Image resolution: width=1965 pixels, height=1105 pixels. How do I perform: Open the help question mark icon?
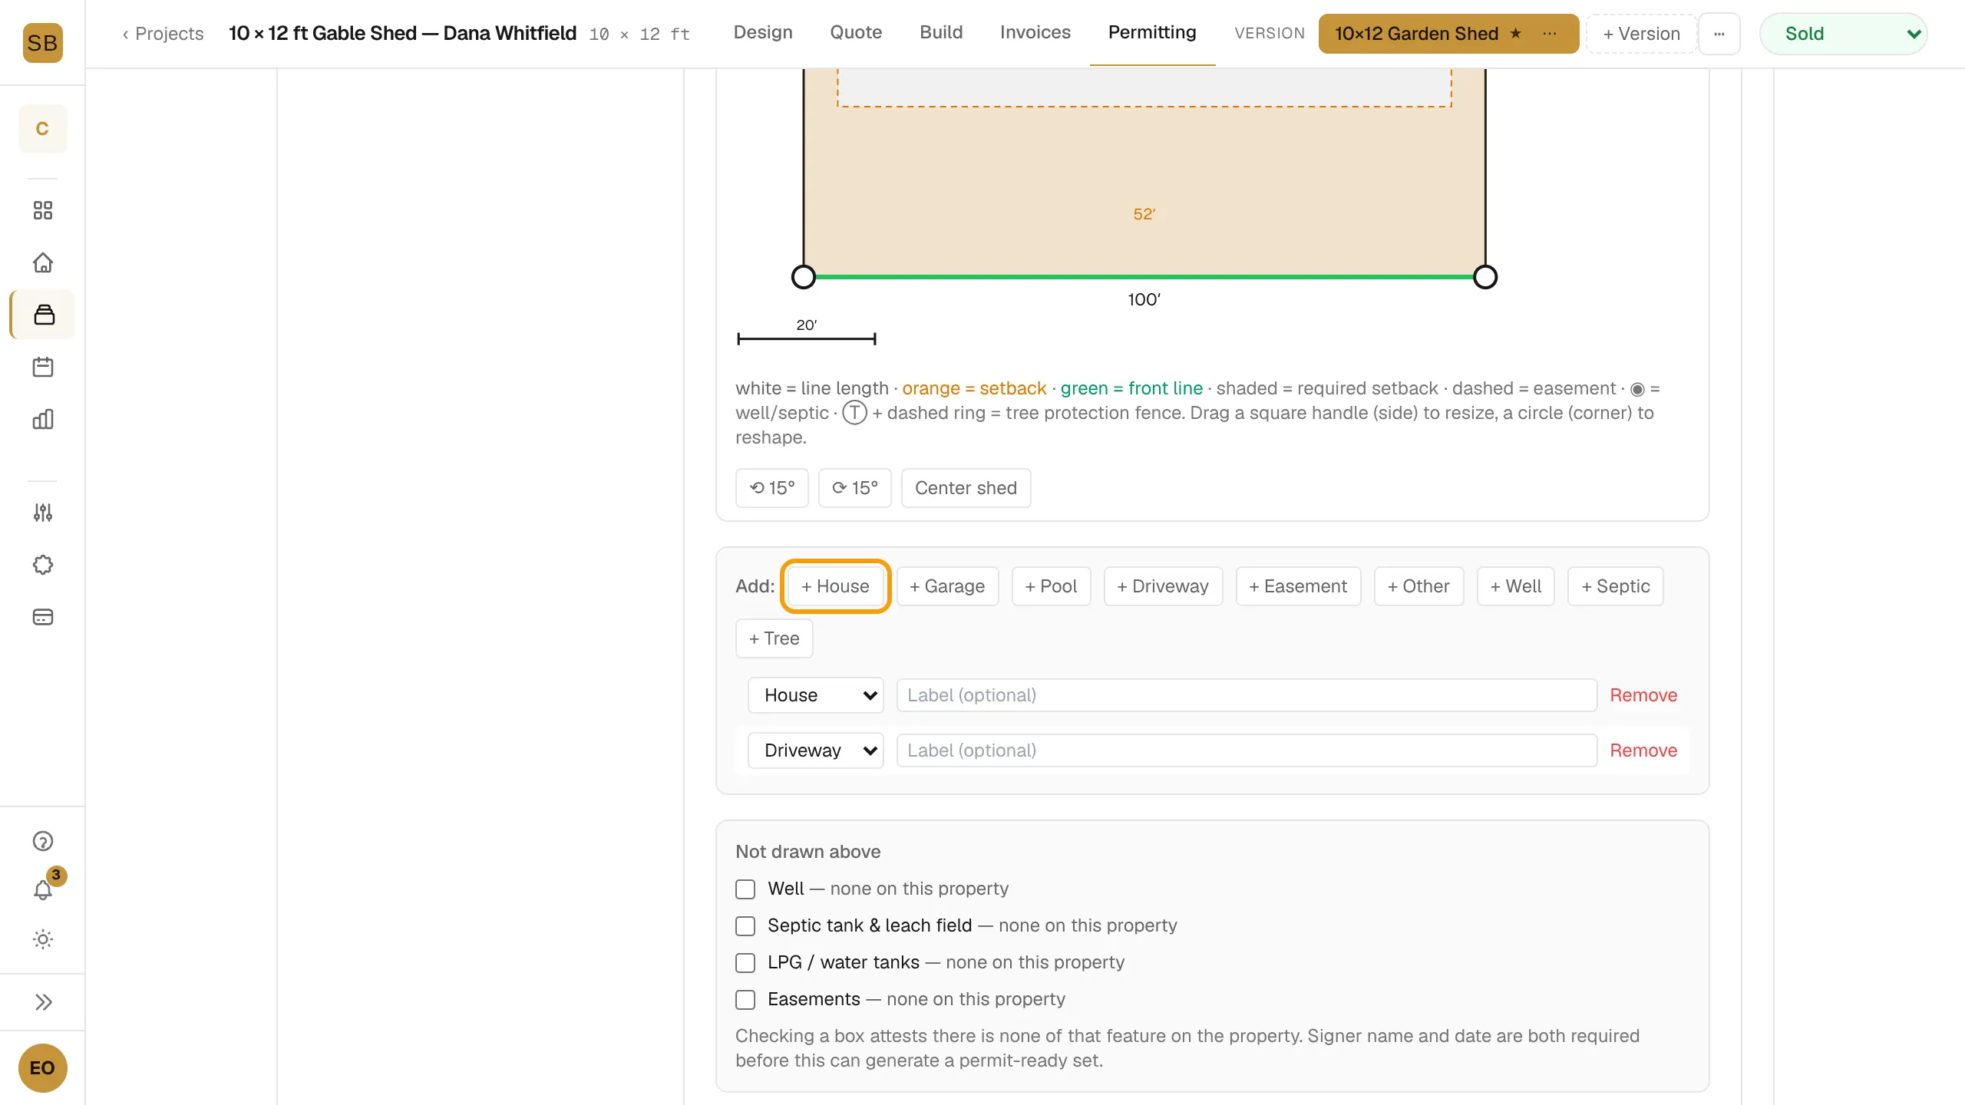tap(43, 841)
